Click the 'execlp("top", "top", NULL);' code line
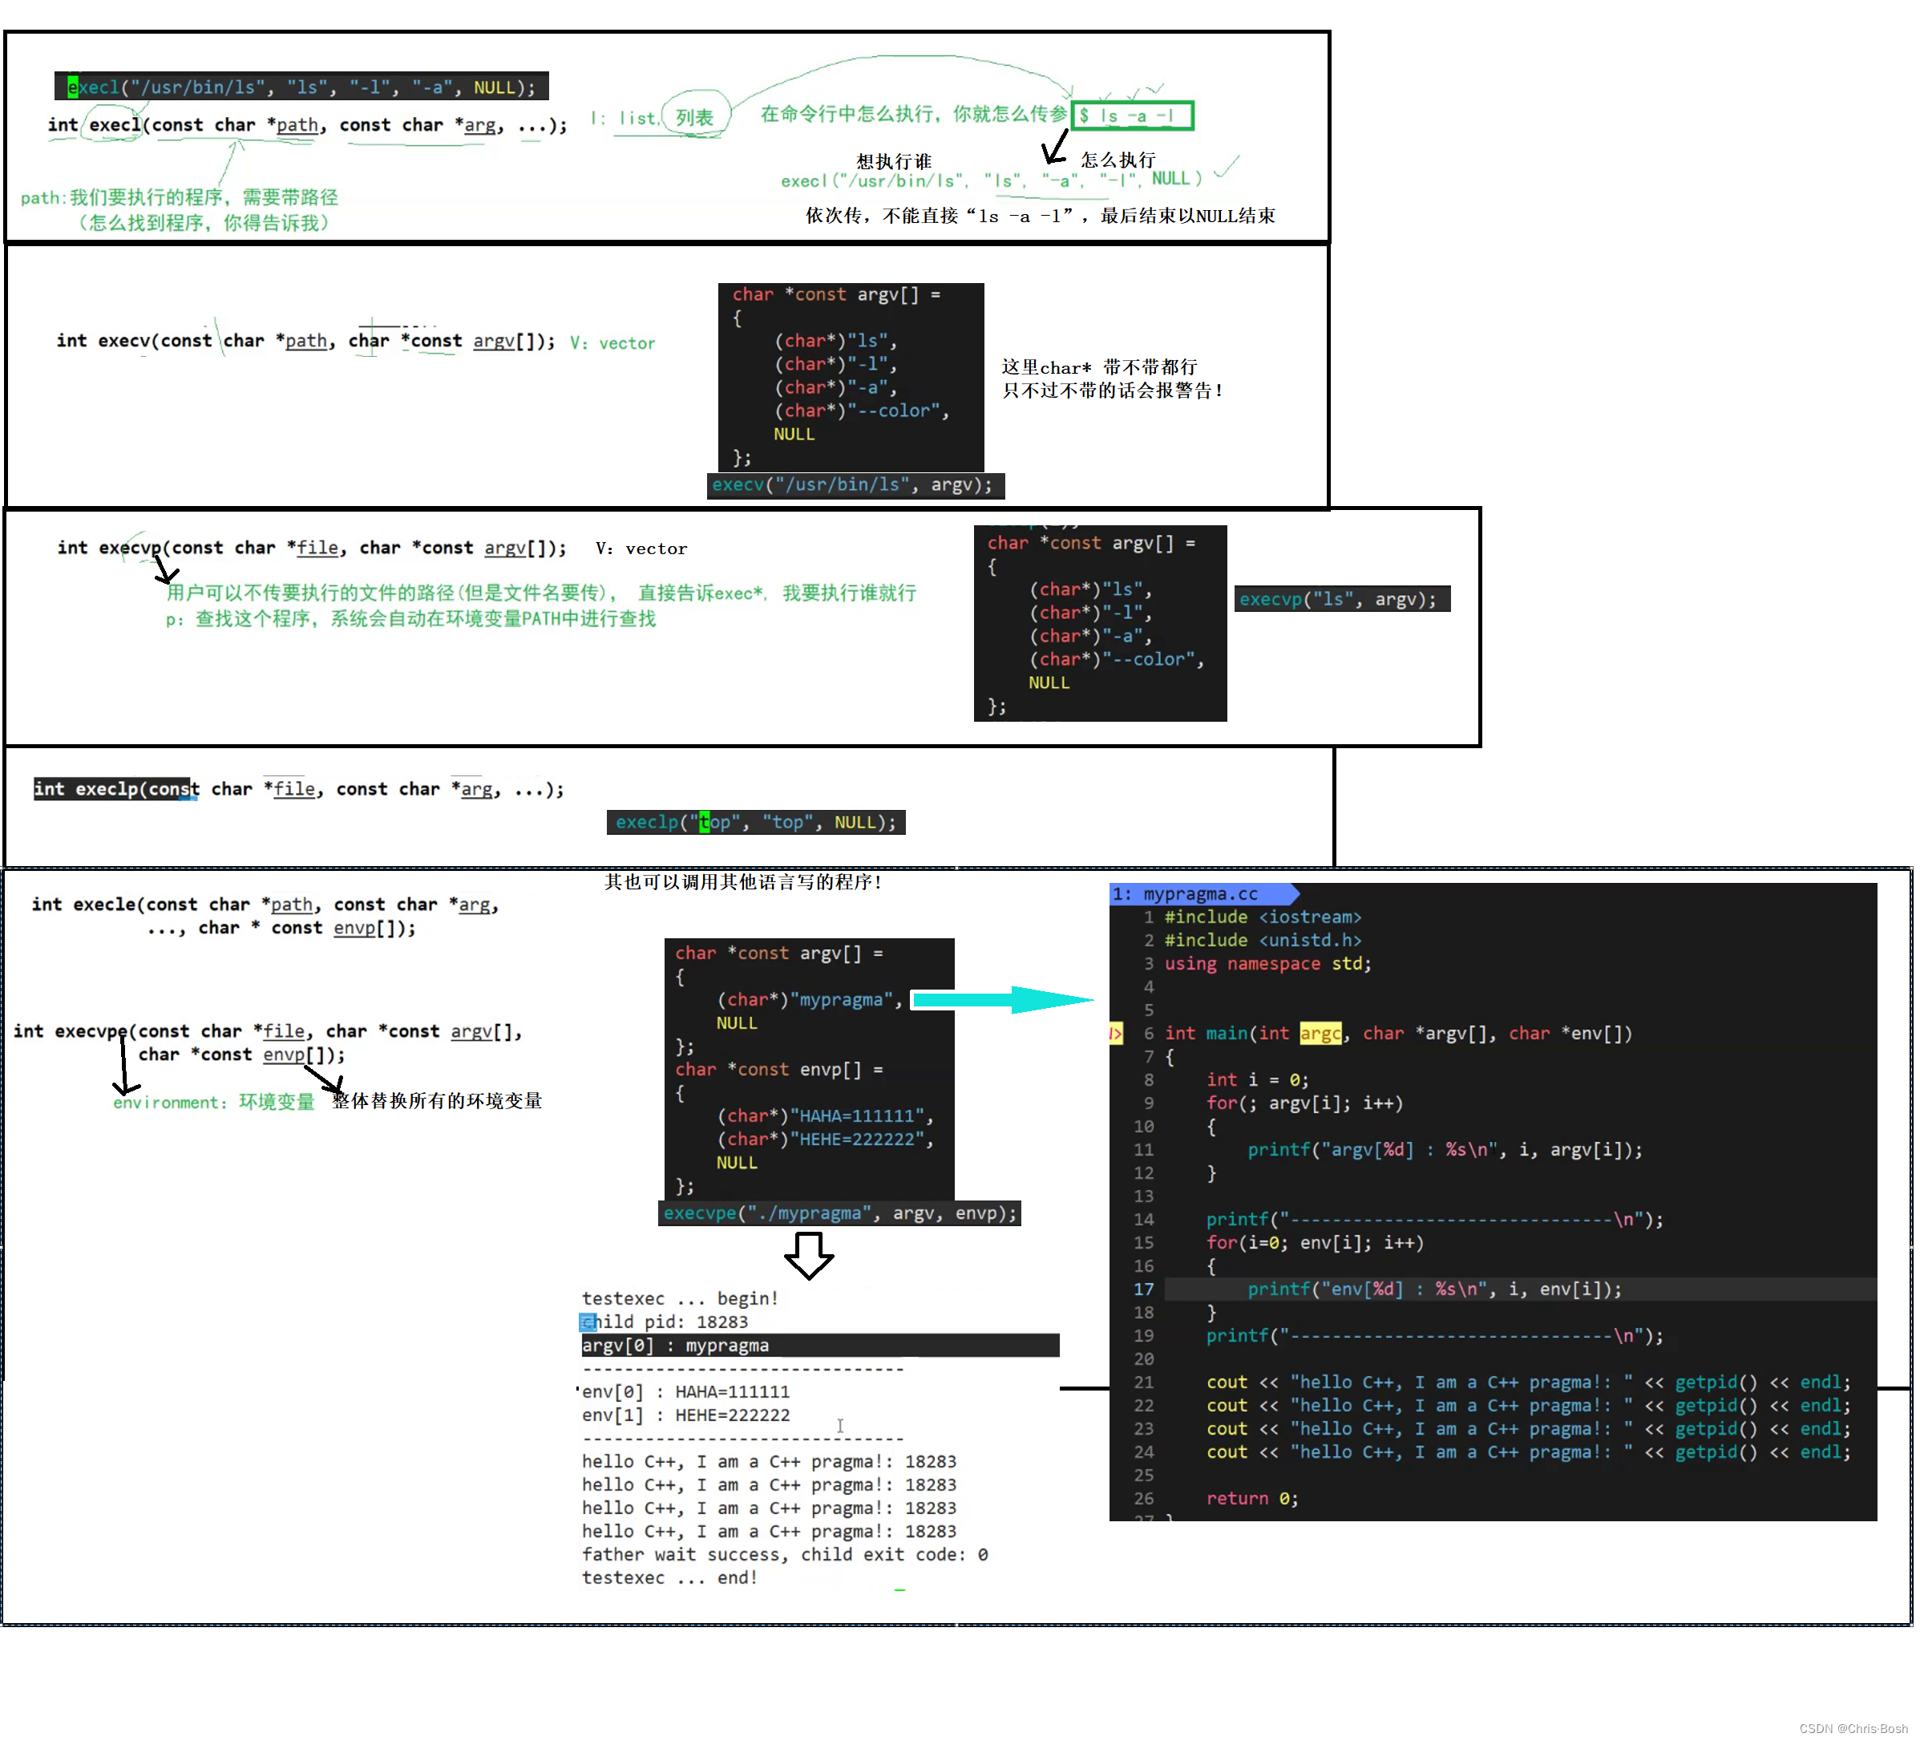 tap(756, 822)
